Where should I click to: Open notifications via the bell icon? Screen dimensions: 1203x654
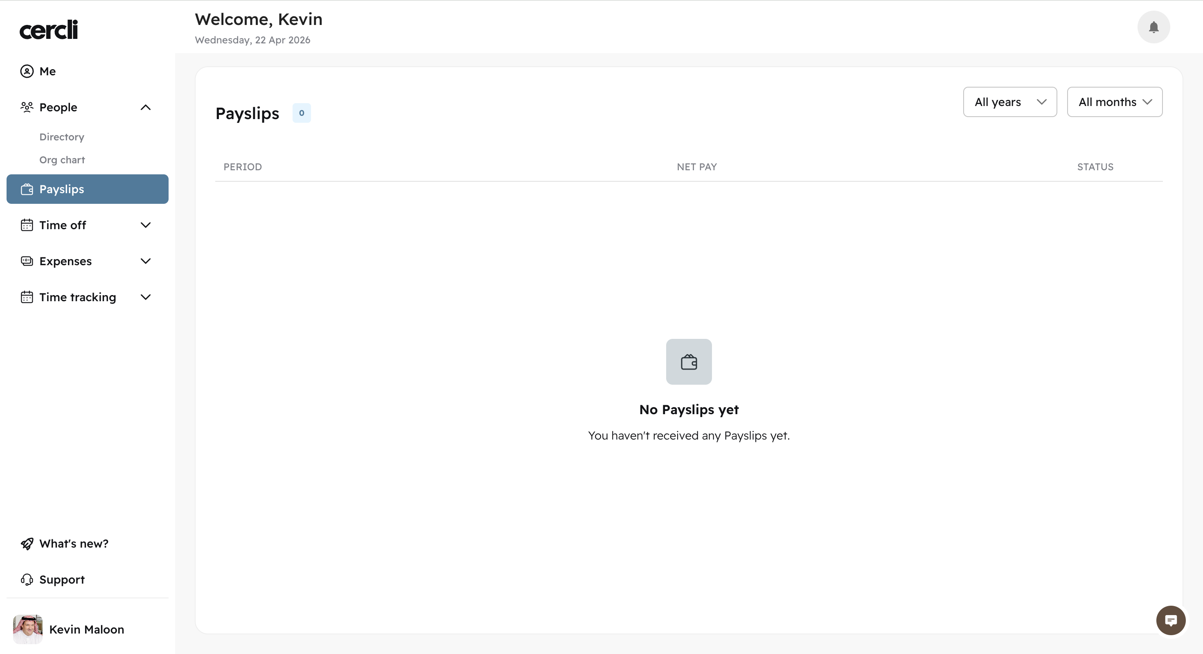click(x=1153, y=27)
